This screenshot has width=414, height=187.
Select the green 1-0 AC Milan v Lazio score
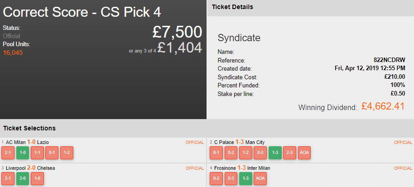pyautogui.click(x=23, y=153)
